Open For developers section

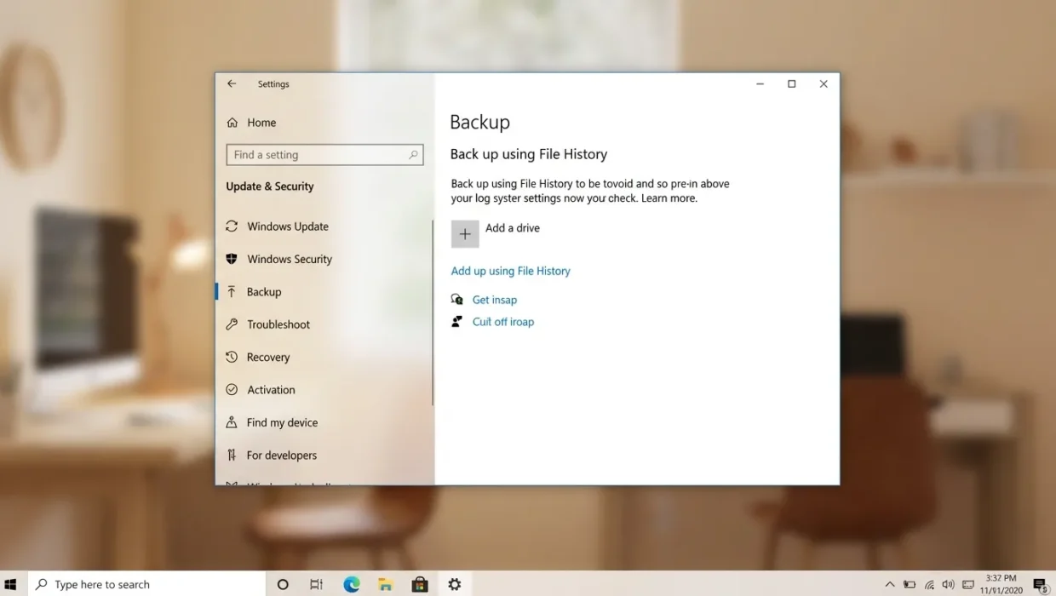pos(281,456)
